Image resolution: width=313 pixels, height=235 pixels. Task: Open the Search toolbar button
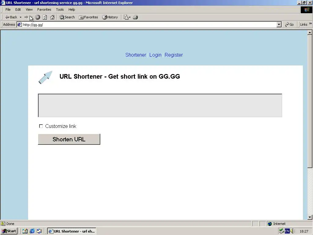(67, 17)
